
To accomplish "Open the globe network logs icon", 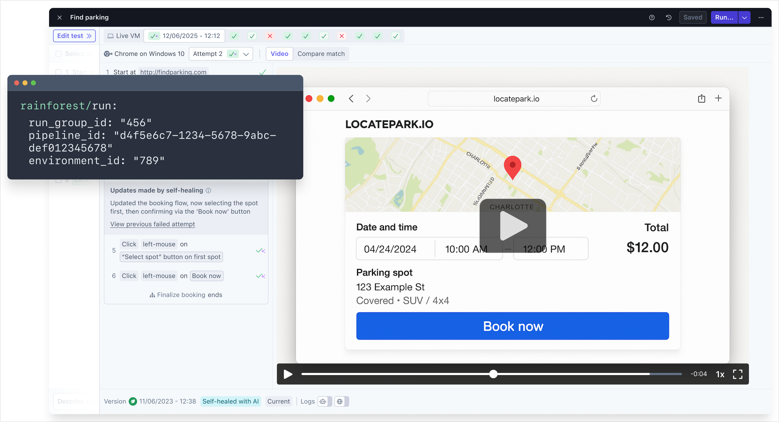I will pyautogui.click(x=340, y=401).
